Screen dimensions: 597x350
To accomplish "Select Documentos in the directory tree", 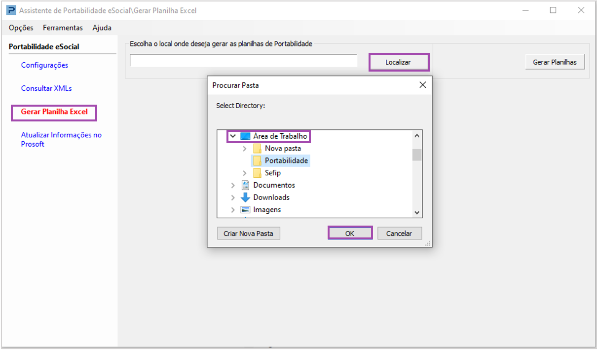I will click(274, 185).
